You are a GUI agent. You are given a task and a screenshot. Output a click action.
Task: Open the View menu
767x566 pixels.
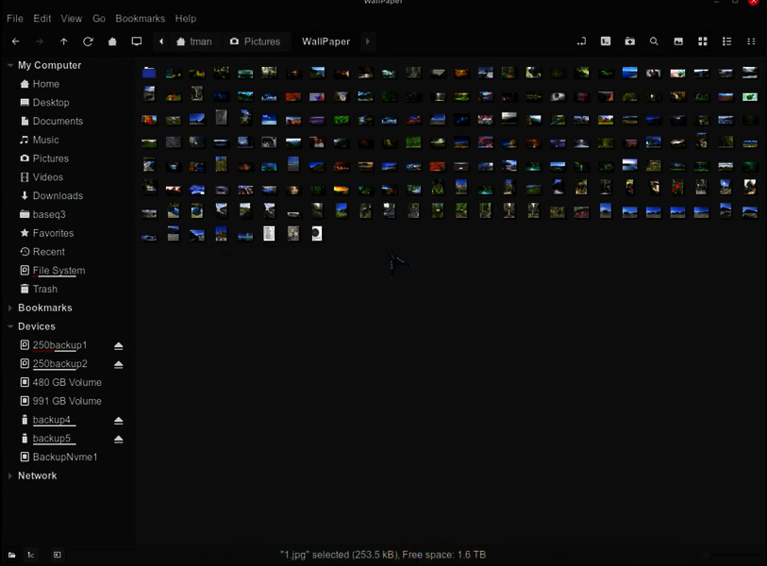[x=72, y=19]
